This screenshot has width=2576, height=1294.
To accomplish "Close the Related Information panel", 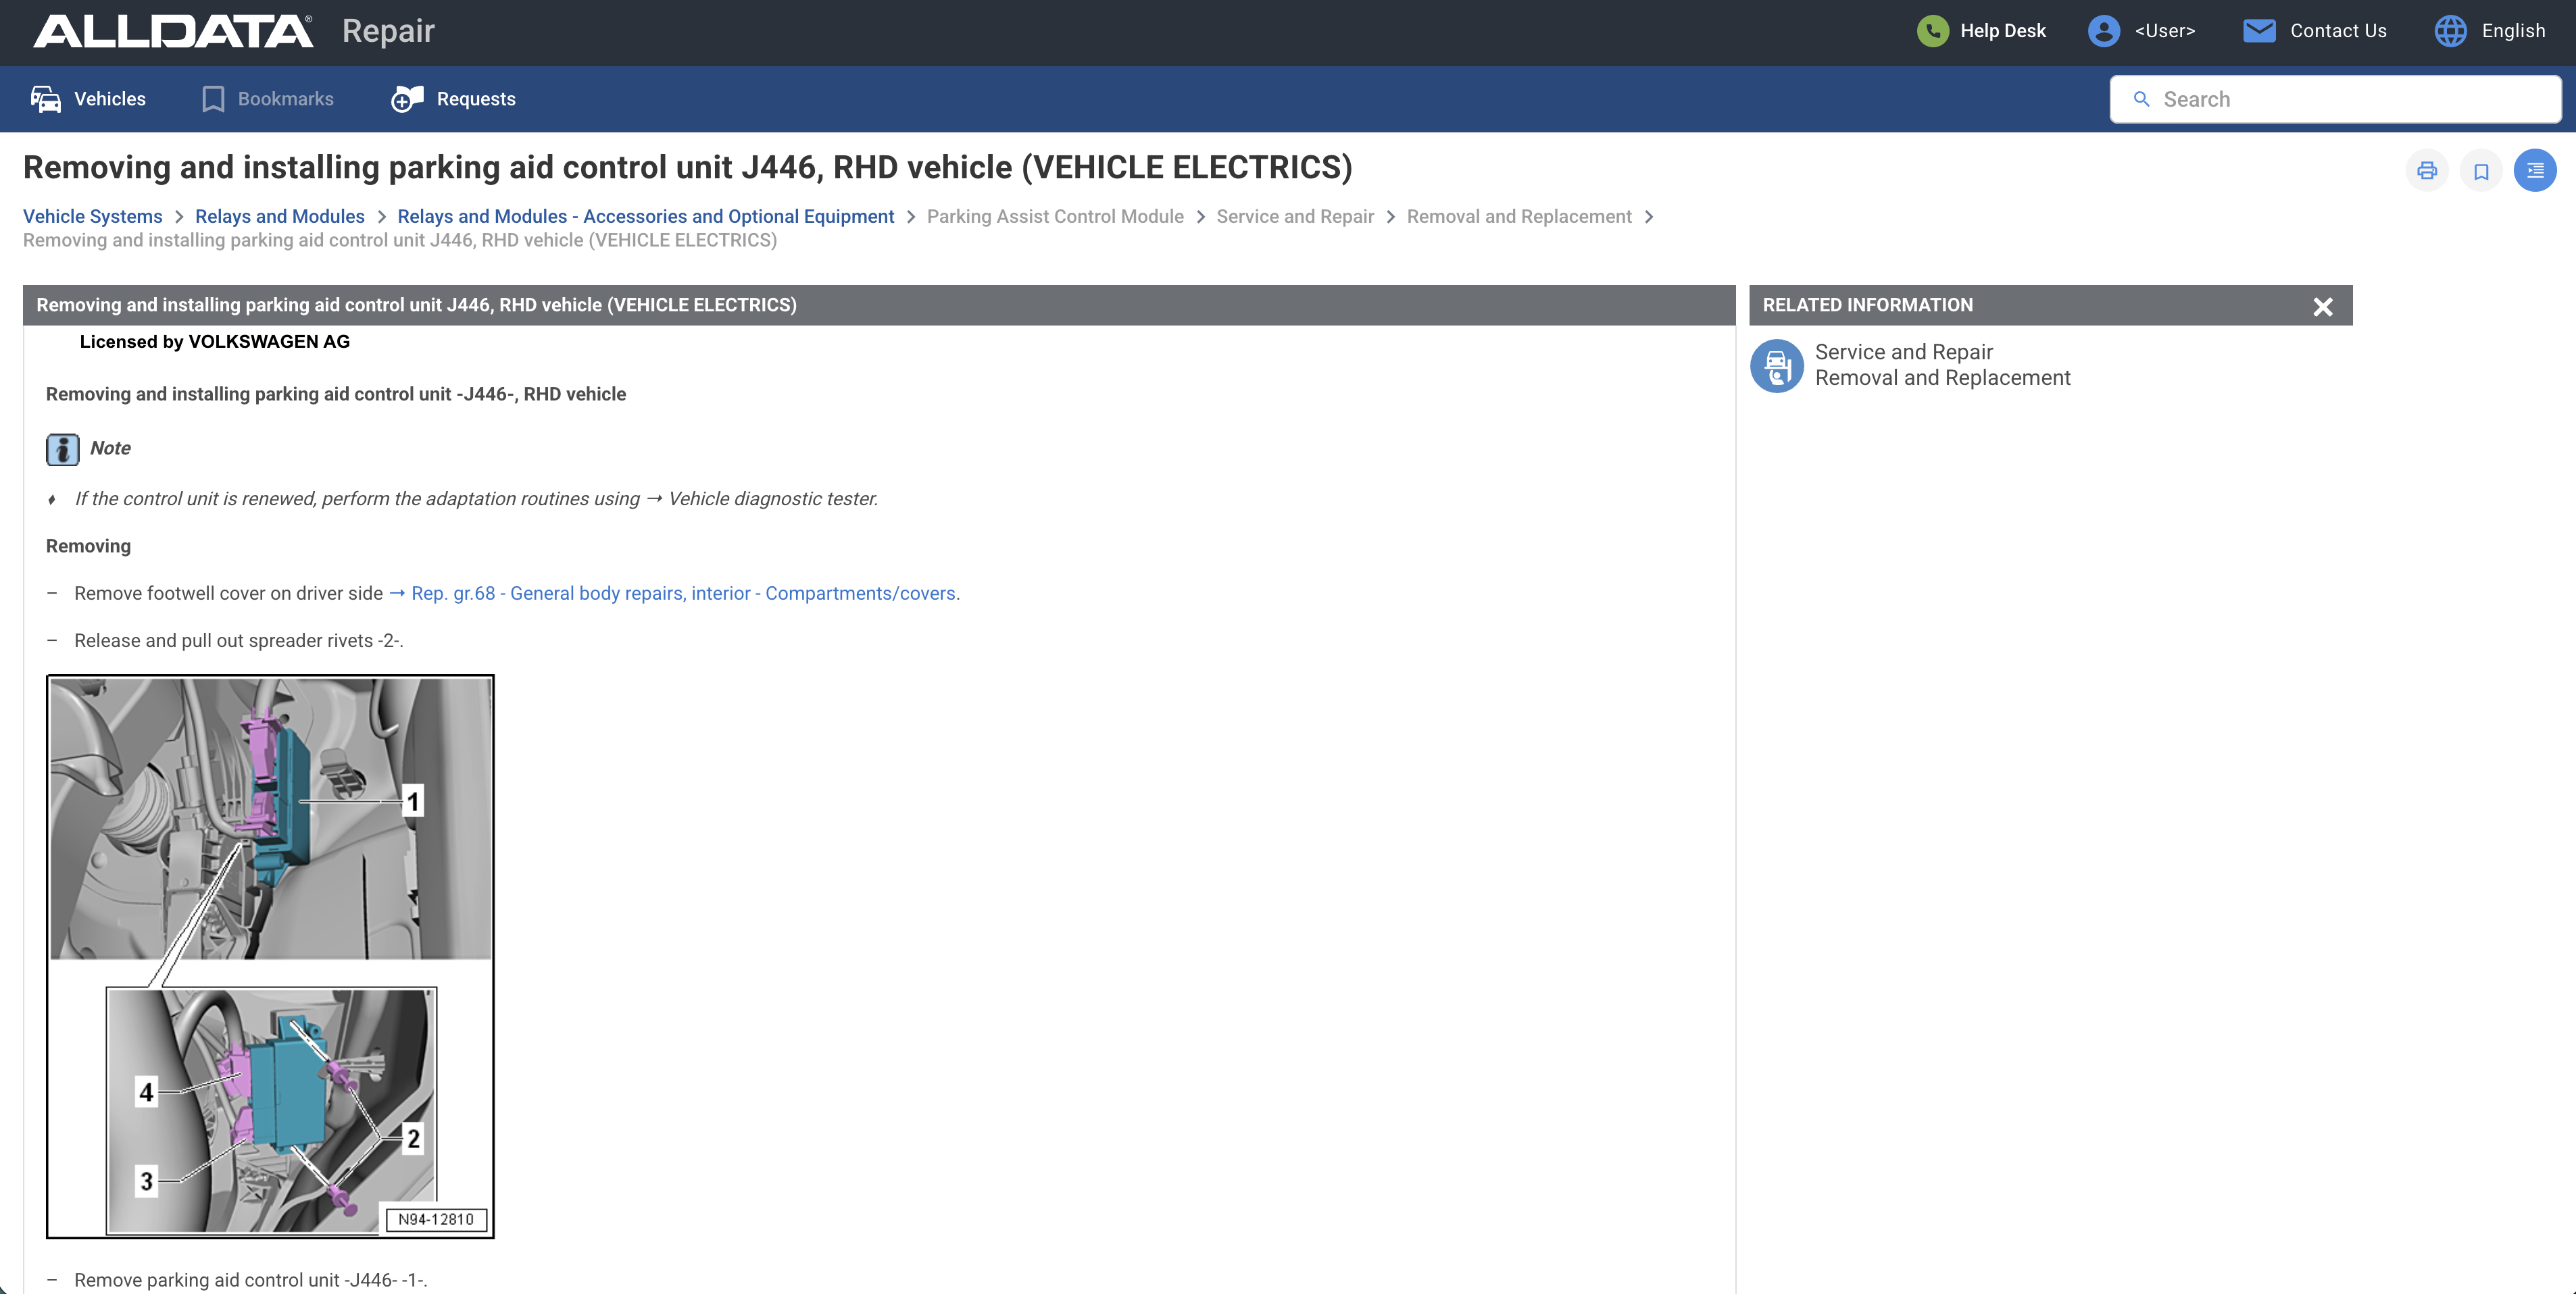I will (2323, 307).
